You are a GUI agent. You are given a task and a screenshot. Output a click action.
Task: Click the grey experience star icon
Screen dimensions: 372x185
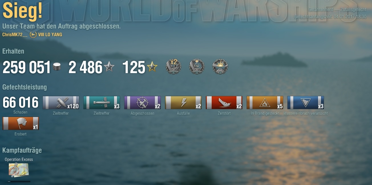click(x=109, y=67)
